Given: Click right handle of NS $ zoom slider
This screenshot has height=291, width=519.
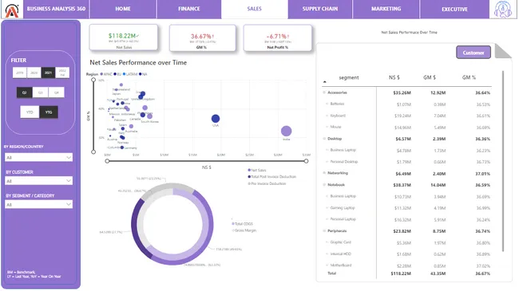Looking at the screenshot, I should 306,161.
